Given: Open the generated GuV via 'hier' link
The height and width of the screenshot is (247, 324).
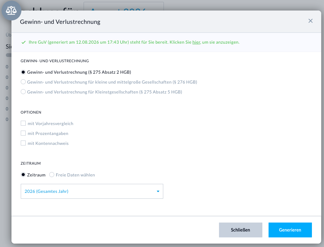Looking at the screenshot, I should tap(196, 42).
